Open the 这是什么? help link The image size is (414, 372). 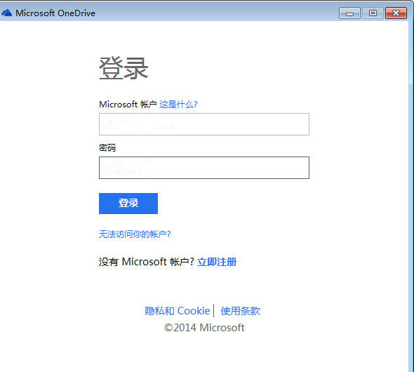[178, 105]
